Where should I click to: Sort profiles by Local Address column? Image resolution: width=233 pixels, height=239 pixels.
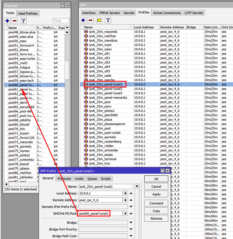(146, 27)
